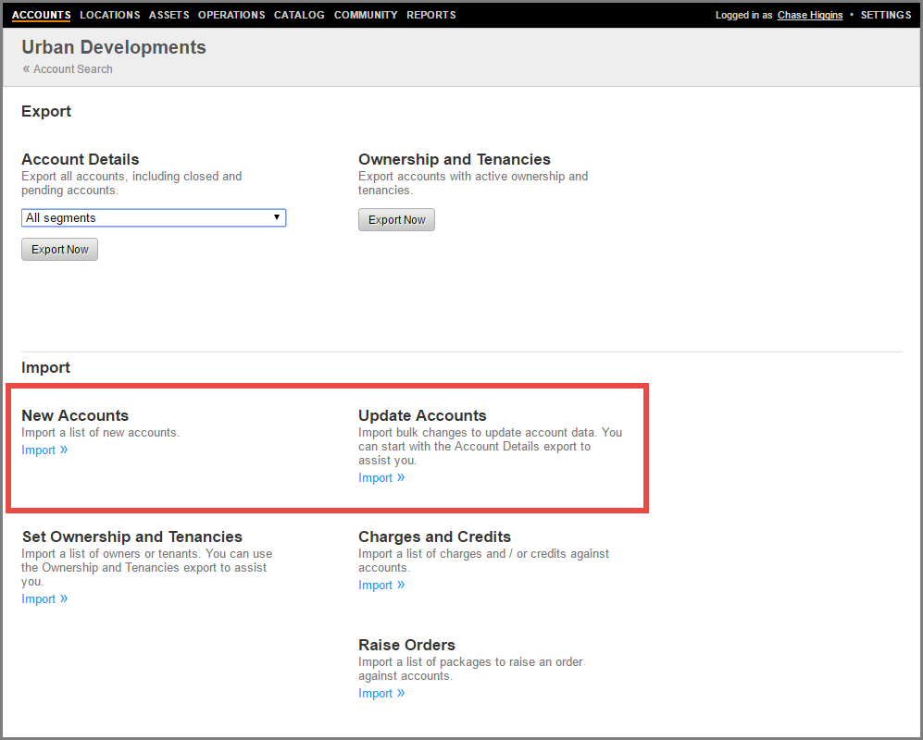Go back to Account Search
The width and height of the screenshot is (923, 740).
72,69
